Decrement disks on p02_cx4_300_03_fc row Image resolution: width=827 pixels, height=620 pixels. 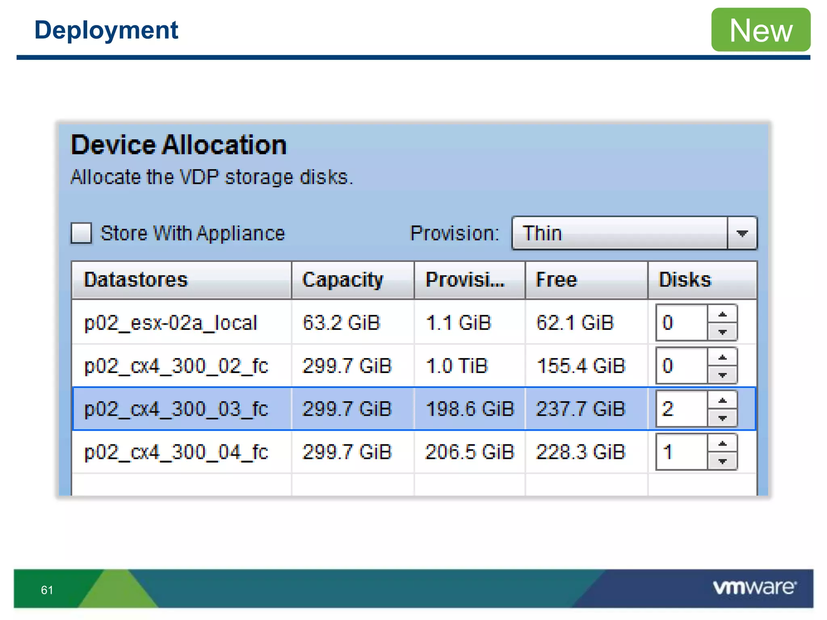[722, 418]
